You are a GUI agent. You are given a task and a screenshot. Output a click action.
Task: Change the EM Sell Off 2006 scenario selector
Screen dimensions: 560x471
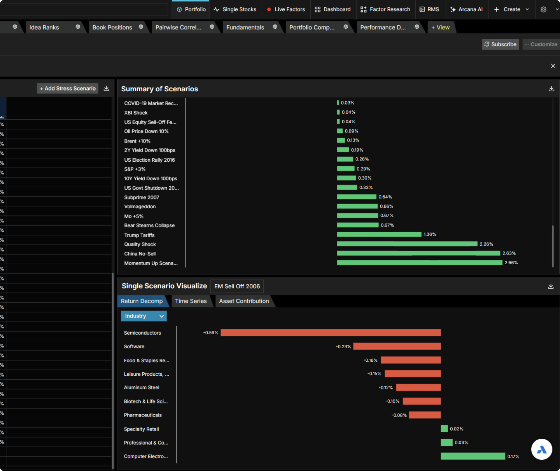click(237, 286)
